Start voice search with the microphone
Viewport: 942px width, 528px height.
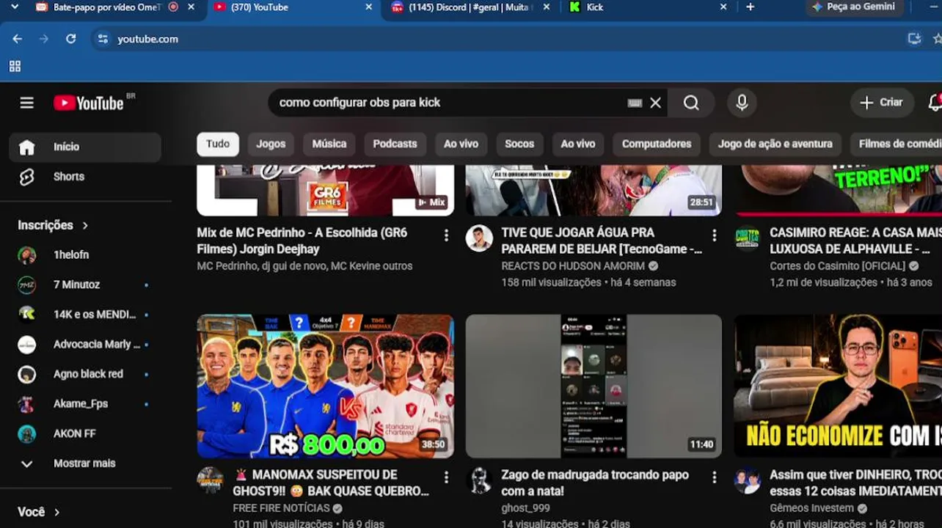point(742,103)
